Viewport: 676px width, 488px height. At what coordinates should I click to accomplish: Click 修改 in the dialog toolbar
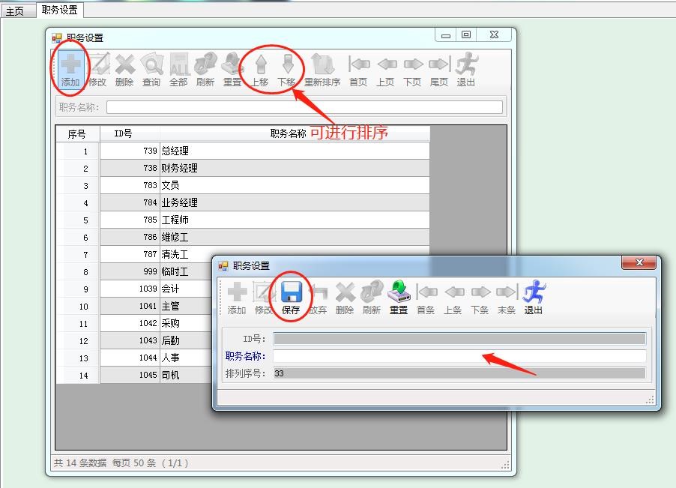(263, 298)
